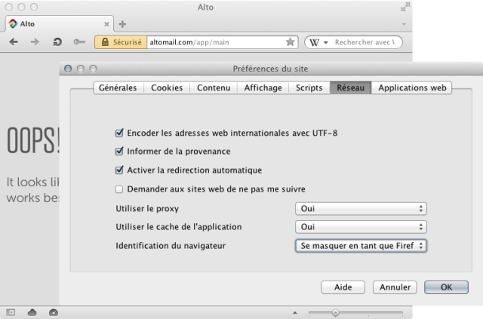Viewport: 483px width, 319px height.
Task: Open the Applications web tab
Action: (x=412, y=87)
